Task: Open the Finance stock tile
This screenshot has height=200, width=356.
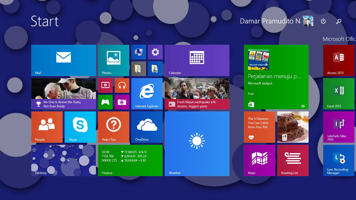Action: [130, 160]
